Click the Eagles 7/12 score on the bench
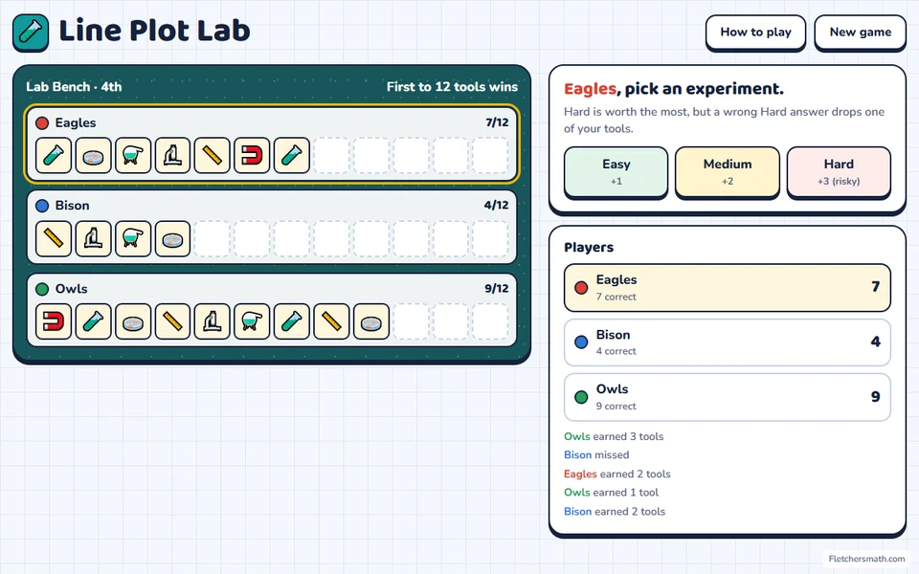This screenshot has height=574, width=919. [497, 122]
